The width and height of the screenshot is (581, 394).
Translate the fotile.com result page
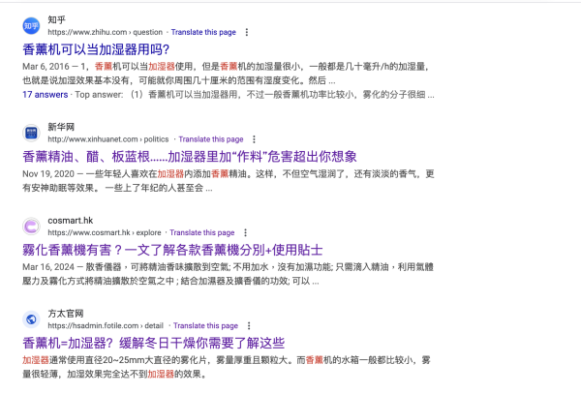(x=211, y=326)
